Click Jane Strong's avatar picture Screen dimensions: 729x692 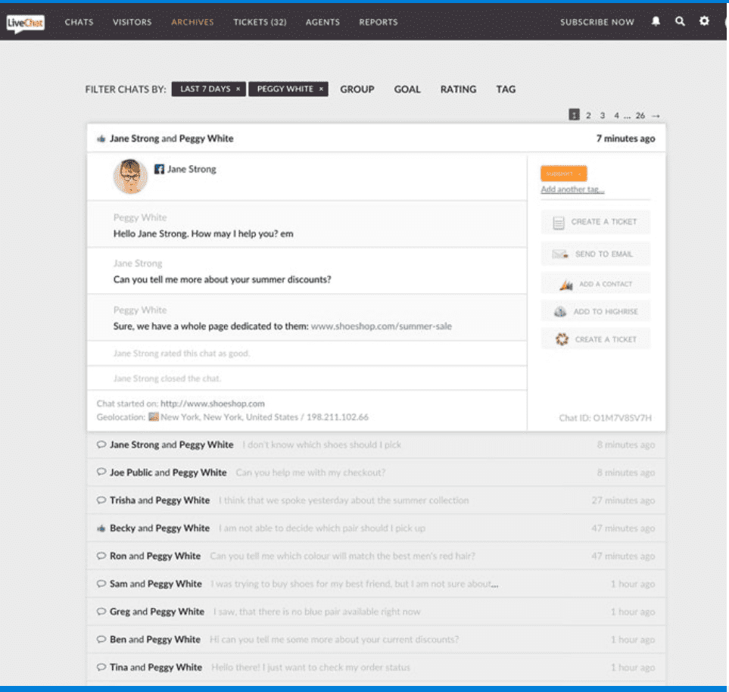(x=130, y=176)
